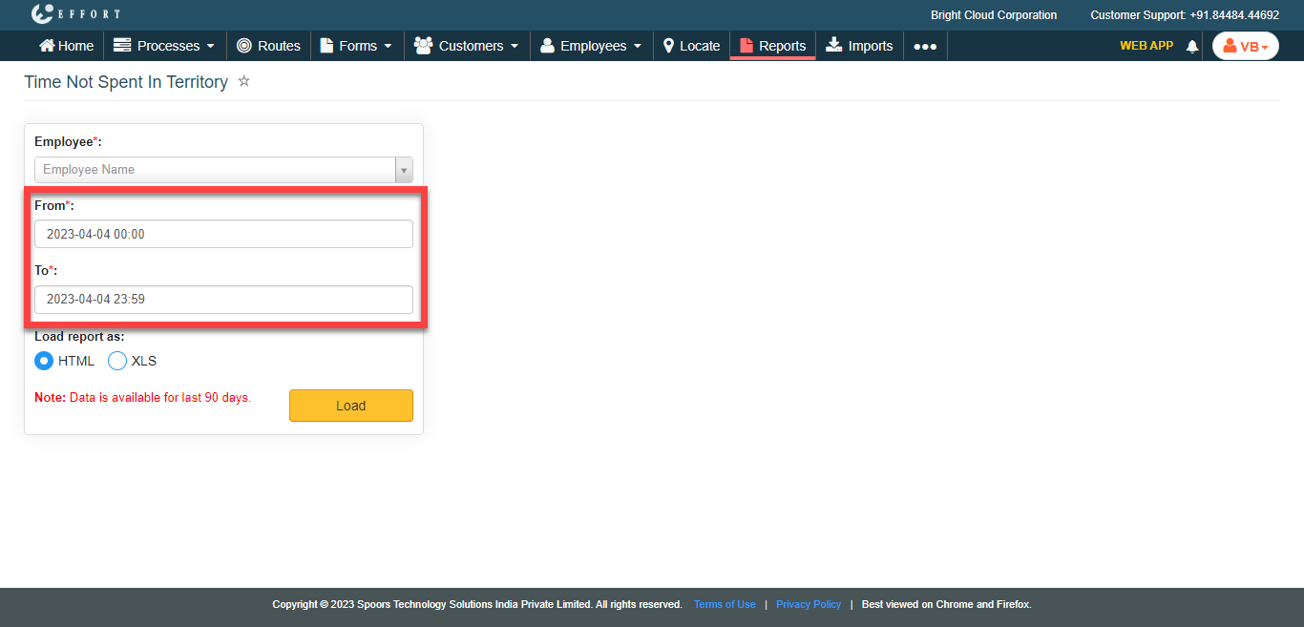The height and width of the screenshot is (627, 1304).
Task: Open the Imports download page
Action: (859, 46)
